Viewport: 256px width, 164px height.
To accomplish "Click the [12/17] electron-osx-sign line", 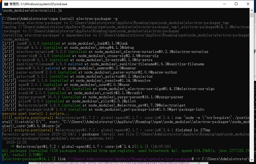I will click(109, 89).
